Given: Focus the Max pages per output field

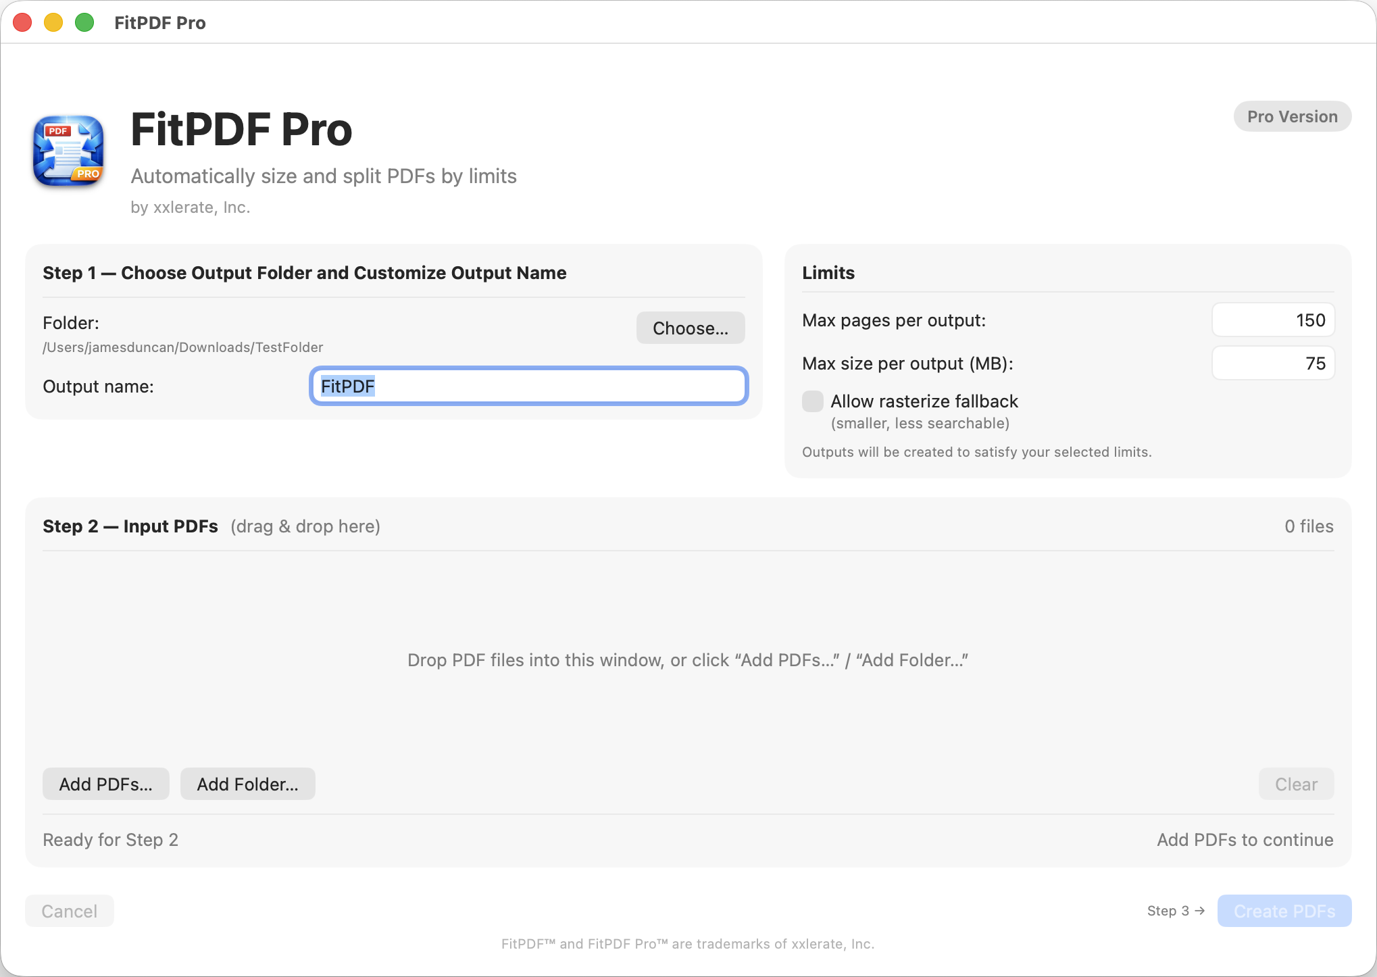Looking at the screenshot, I should 1273,320.
